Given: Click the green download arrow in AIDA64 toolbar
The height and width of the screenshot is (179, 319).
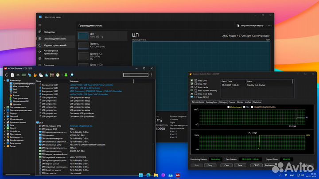Looking at the screenshot, I should pyautogui.click(x=66, y=75).
